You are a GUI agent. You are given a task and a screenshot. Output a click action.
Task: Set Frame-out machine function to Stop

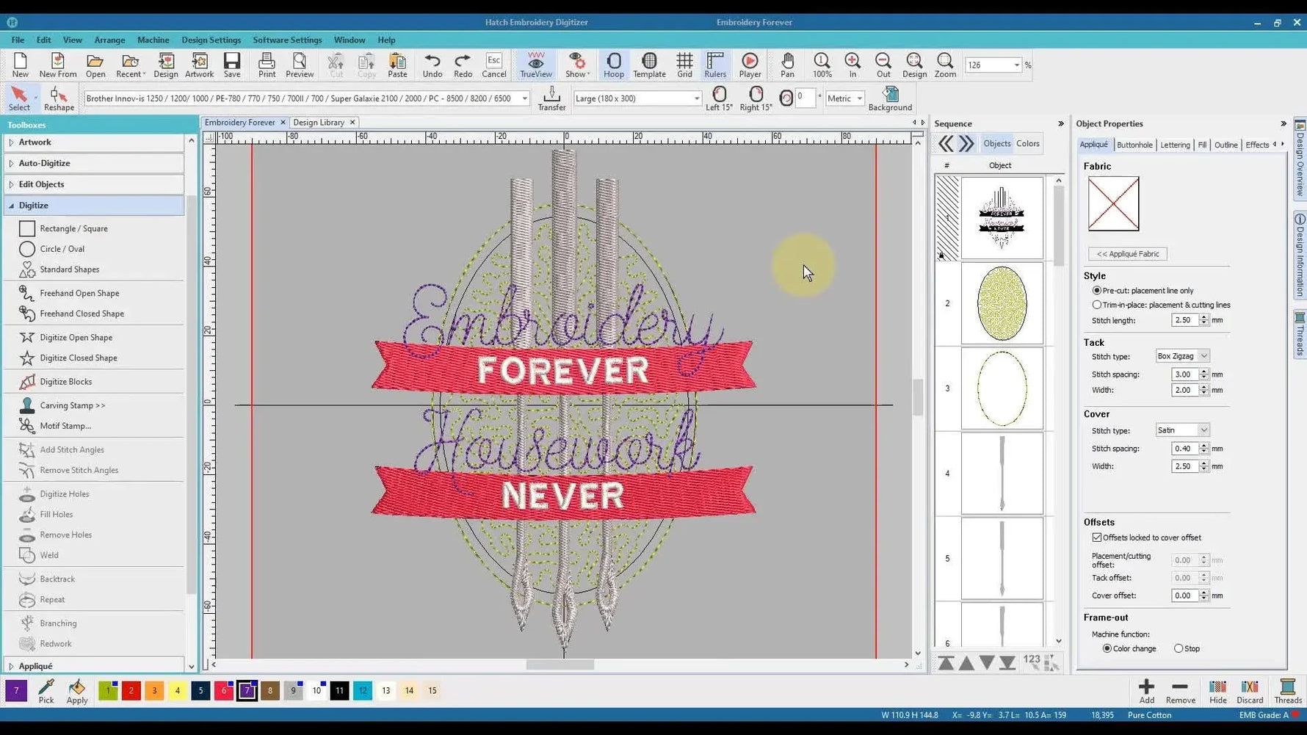[1178, 648]
